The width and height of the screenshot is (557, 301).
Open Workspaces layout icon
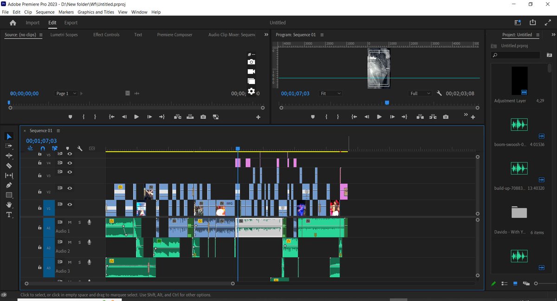pyautogui.click(x=518, y=22)
